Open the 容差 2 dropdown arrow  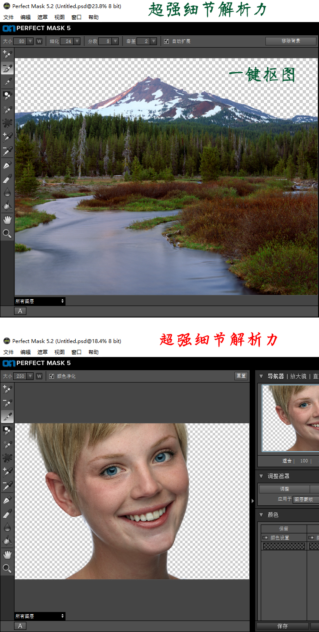(x=154, y=41)
